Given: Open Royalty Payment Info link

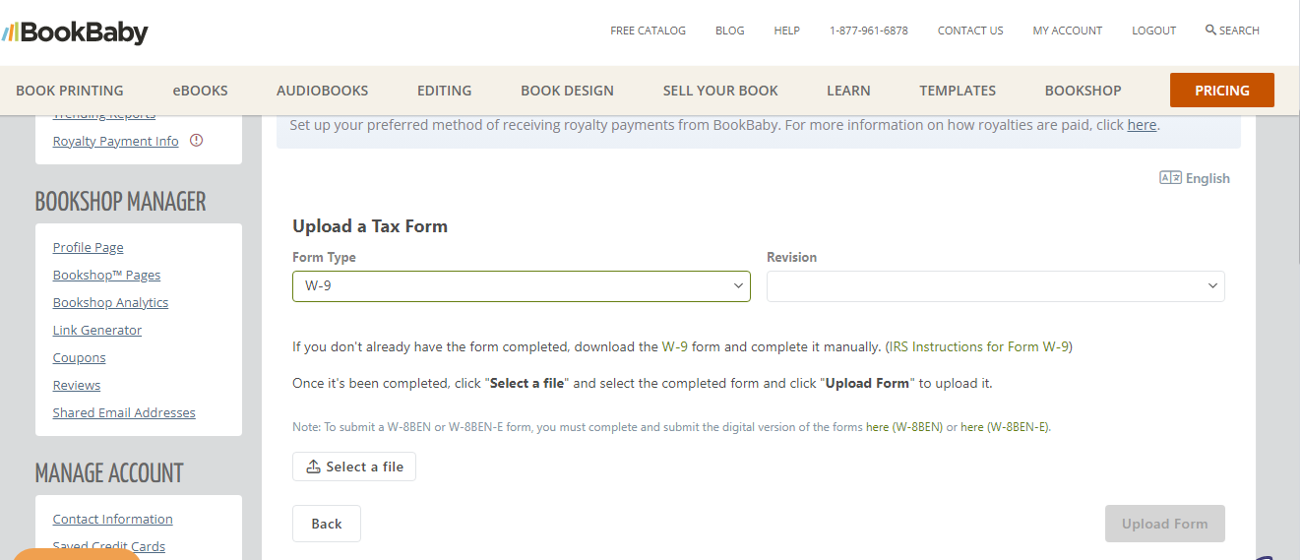Looking at the screenshot, I should (116, 141).
